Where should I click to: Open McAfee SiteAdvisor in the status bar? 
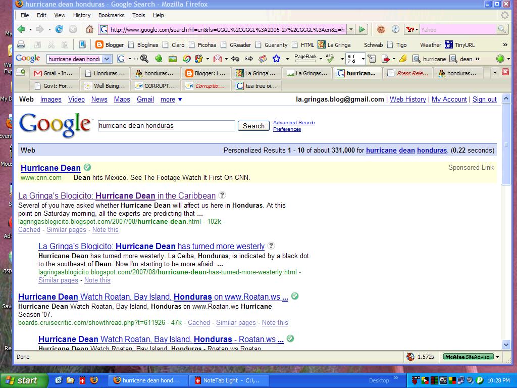(468, 357)
